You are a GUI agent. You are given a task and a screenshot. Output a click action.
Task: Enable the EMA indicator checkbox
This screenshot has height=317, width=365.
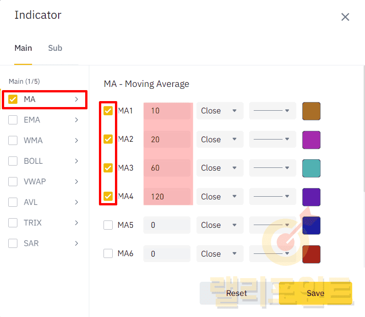pos(13,120)
